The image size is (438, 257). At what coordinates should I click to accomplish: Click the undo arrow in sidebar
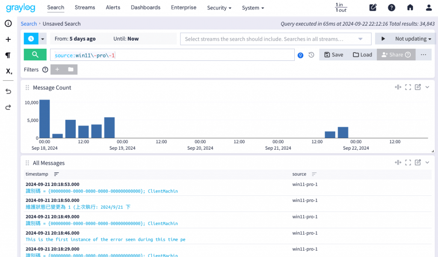[8, 92]
